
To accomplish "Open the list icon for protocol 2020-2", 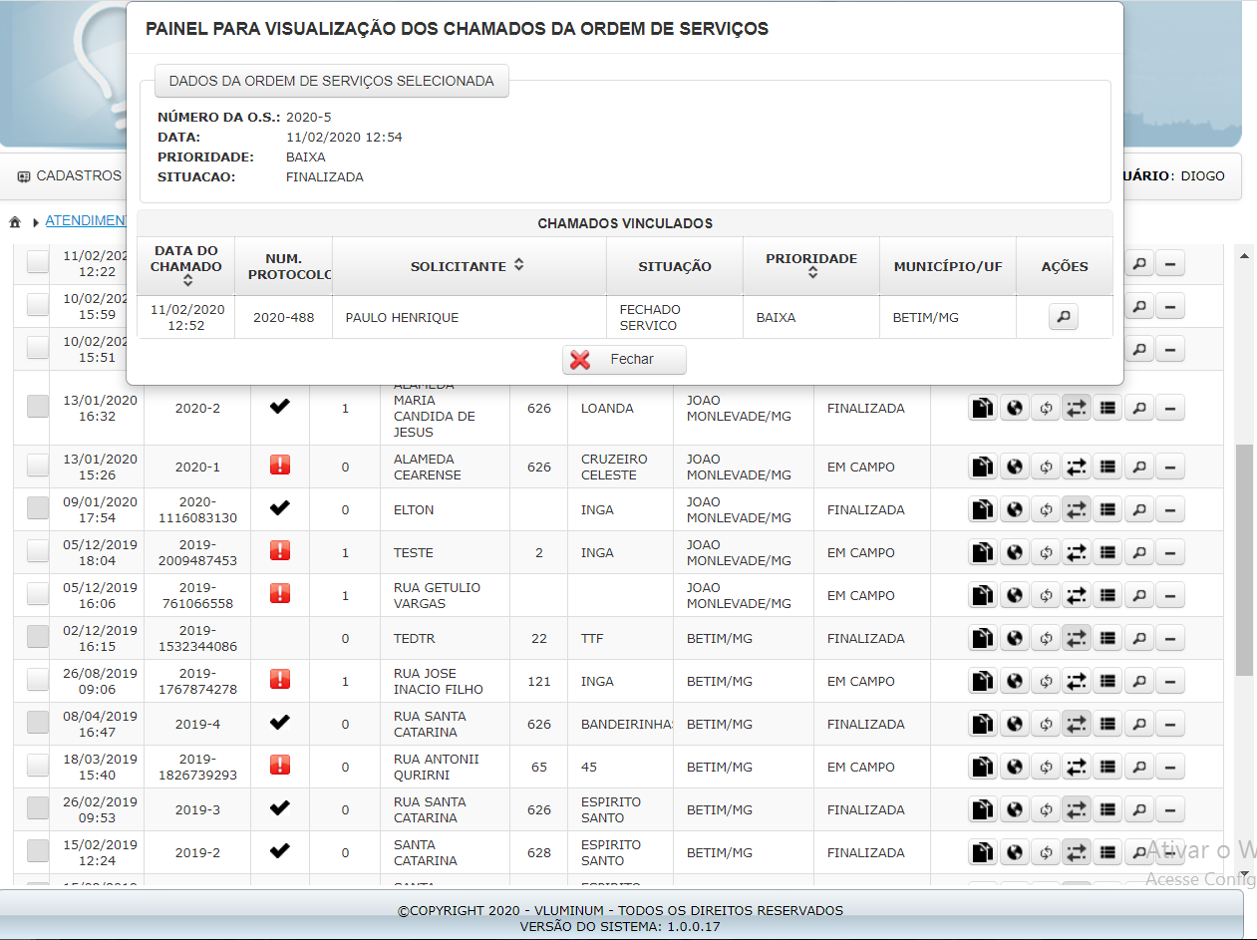I will coord(1107,408).
